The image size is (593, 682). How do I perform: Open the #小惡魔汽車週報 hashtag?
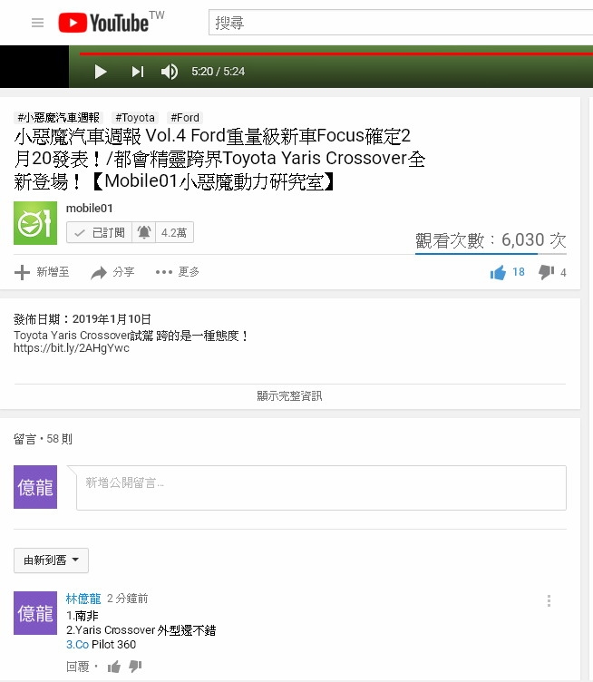59,117
